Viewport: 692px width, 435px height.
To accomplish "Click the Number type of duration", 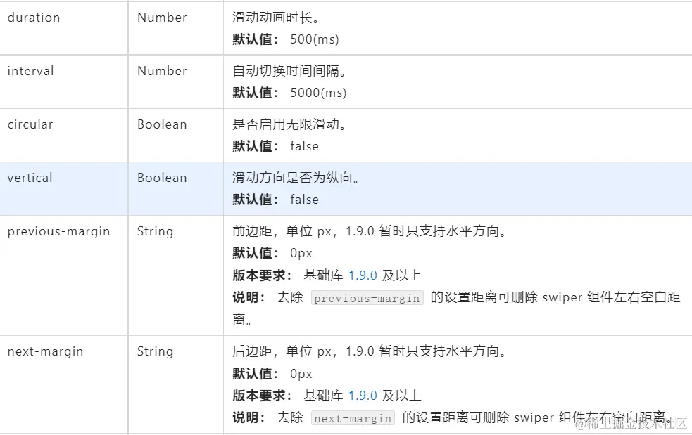I will tap(162, 18).
